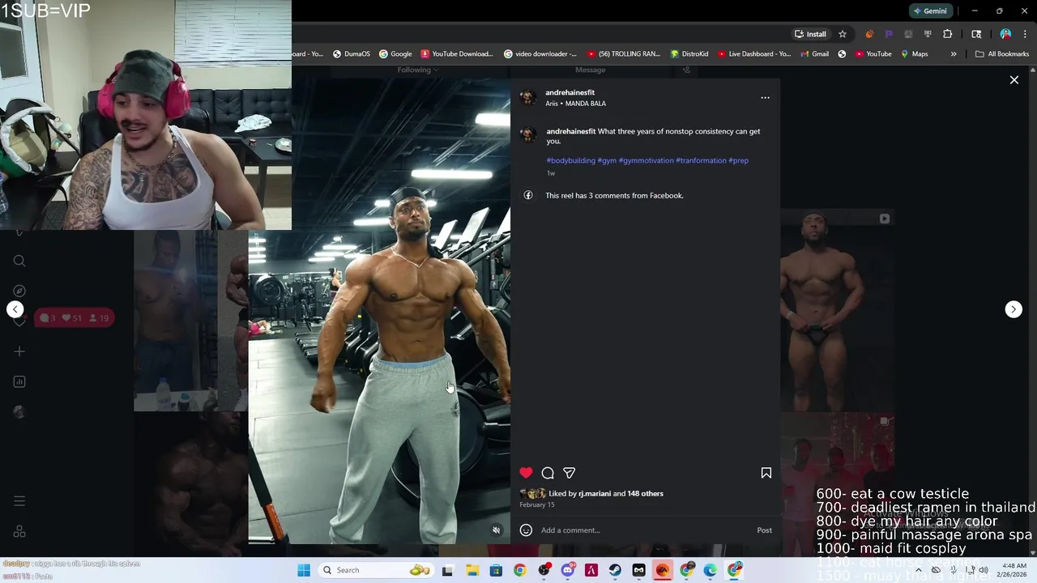Open the Discord taskbar icon
Screen dimensions: 1037x583
click(x=567, y=570)
